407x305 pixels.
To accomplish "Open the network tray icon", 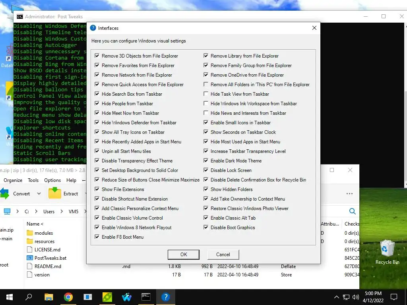I will 346,297.
